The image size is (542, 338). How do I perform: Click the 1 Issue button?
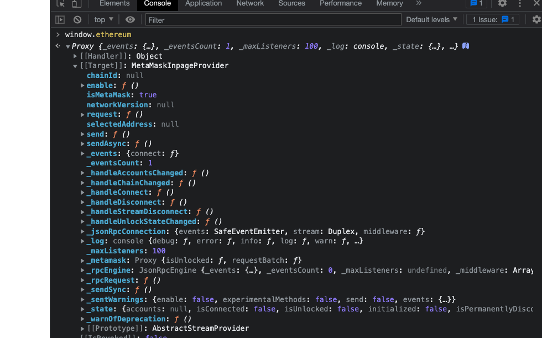tap(493, 19)
